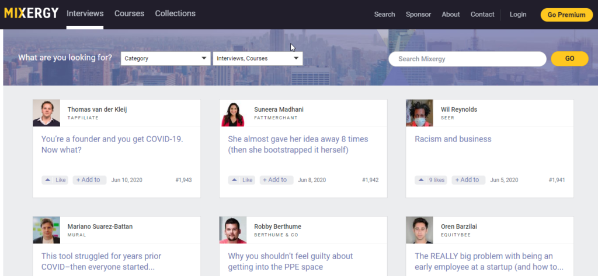Open the Interviews, Courses dropdown
This screenshot has width=598, height=276.
pyautogui.click(x=258, y=59)
